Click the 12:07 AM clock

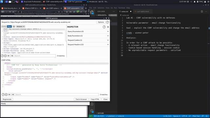[183, 2]
